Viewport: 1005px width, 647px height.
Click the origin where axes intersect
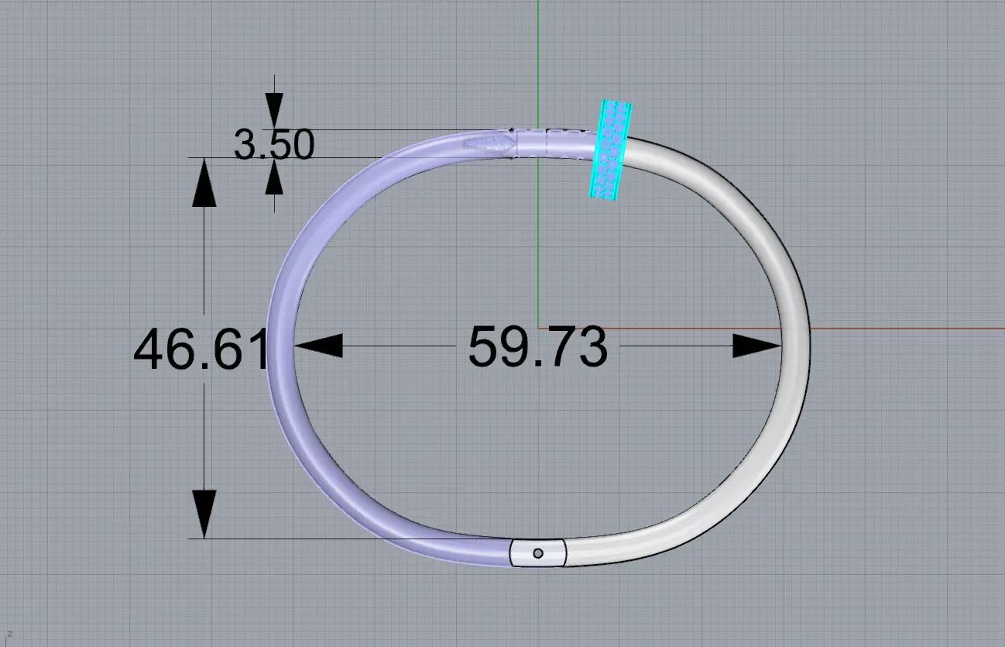pyautogui.click(x=539, y=328)
